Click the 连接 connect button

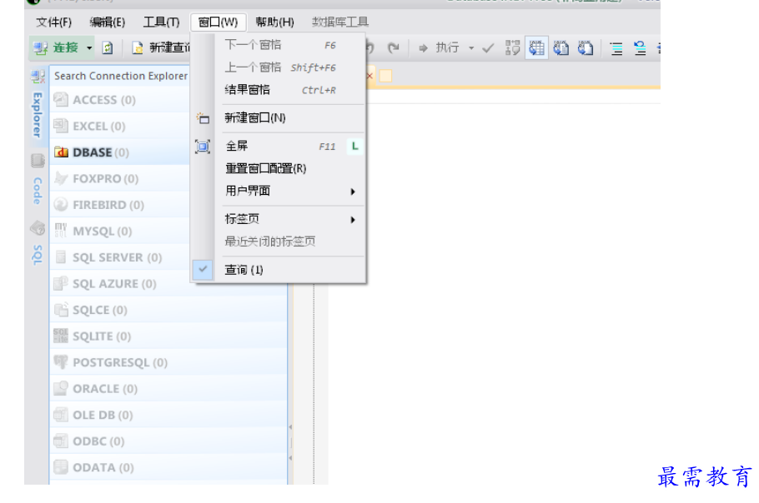click(56, 47)
